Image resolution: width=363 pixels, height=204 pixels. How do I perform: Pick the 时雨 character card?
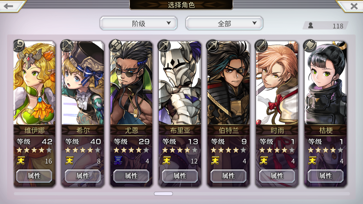tap(277, 114)
